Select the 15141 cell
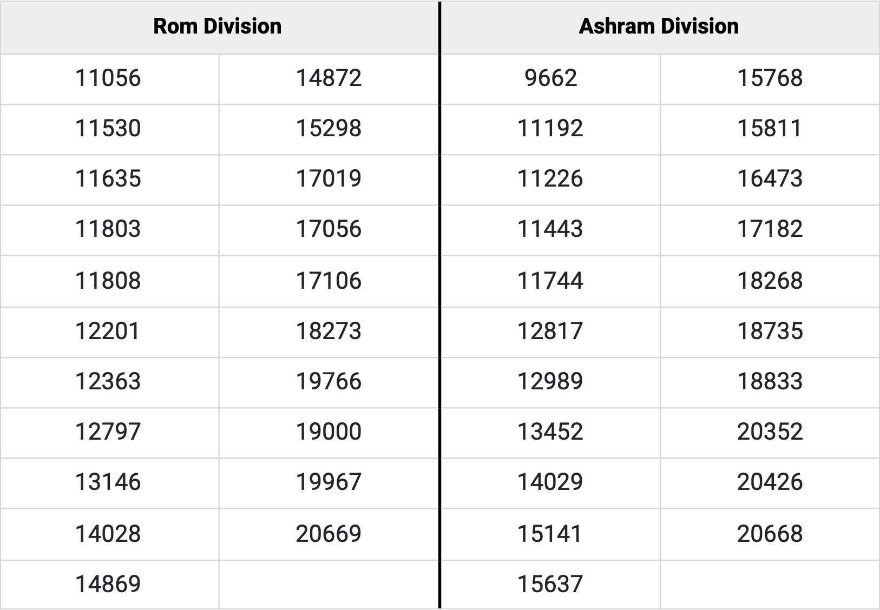 click(x=550, y=535)
